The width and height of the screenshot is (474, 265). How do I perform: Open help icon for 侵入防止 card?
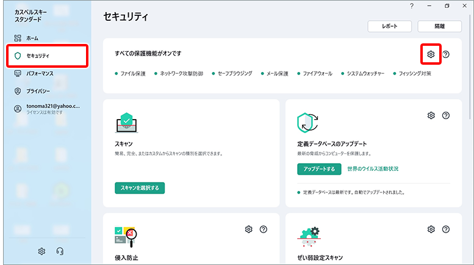pyautogui.click(x=264, y=230)
